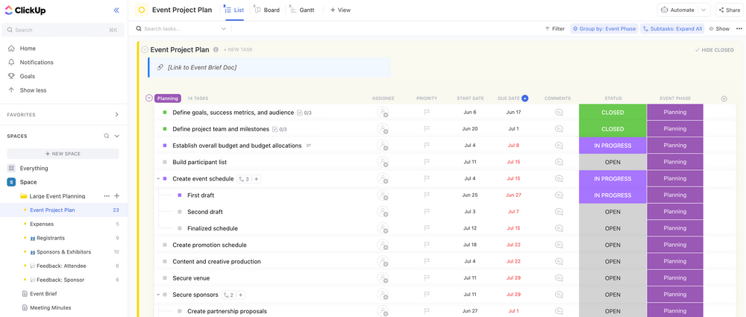Toggle Subtasks Expand All option
This screenshot has height=317, width=746.
pyautogui.click(x=672, y=29)
